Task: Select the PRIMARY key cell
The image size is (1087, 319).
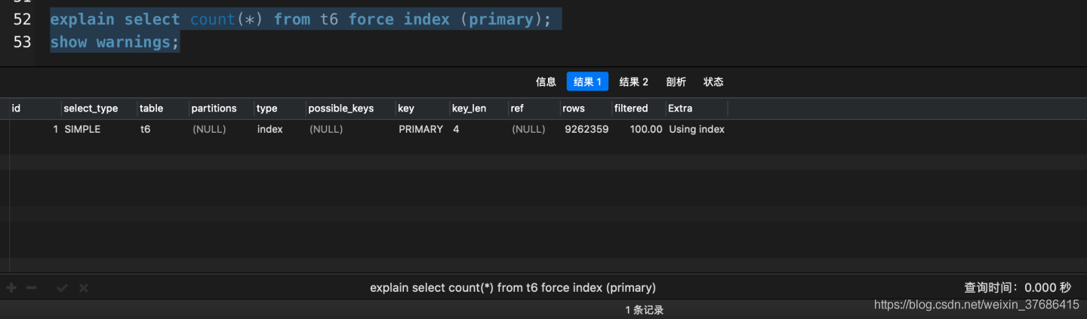Action: [420, 130]
